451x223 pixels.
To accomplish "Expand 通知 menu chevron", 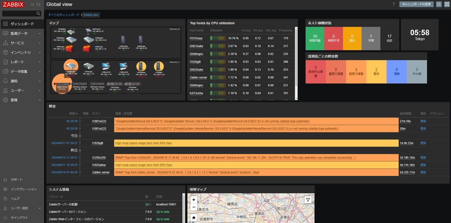I will pyautogui.click(x=40, y=81).
